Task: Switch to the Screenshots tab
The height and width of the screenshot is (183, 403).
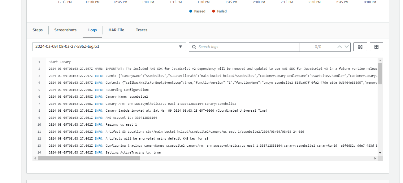Action: point(65,30)
